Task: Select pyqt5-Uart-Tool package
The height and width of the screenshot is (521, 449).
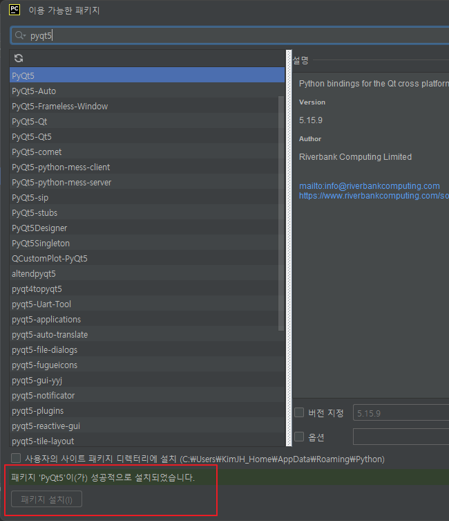Action: tap(147, 304)
